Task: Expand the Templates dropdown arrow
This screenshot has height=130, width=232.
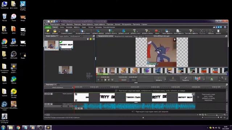Action: (x=59, y=31)
